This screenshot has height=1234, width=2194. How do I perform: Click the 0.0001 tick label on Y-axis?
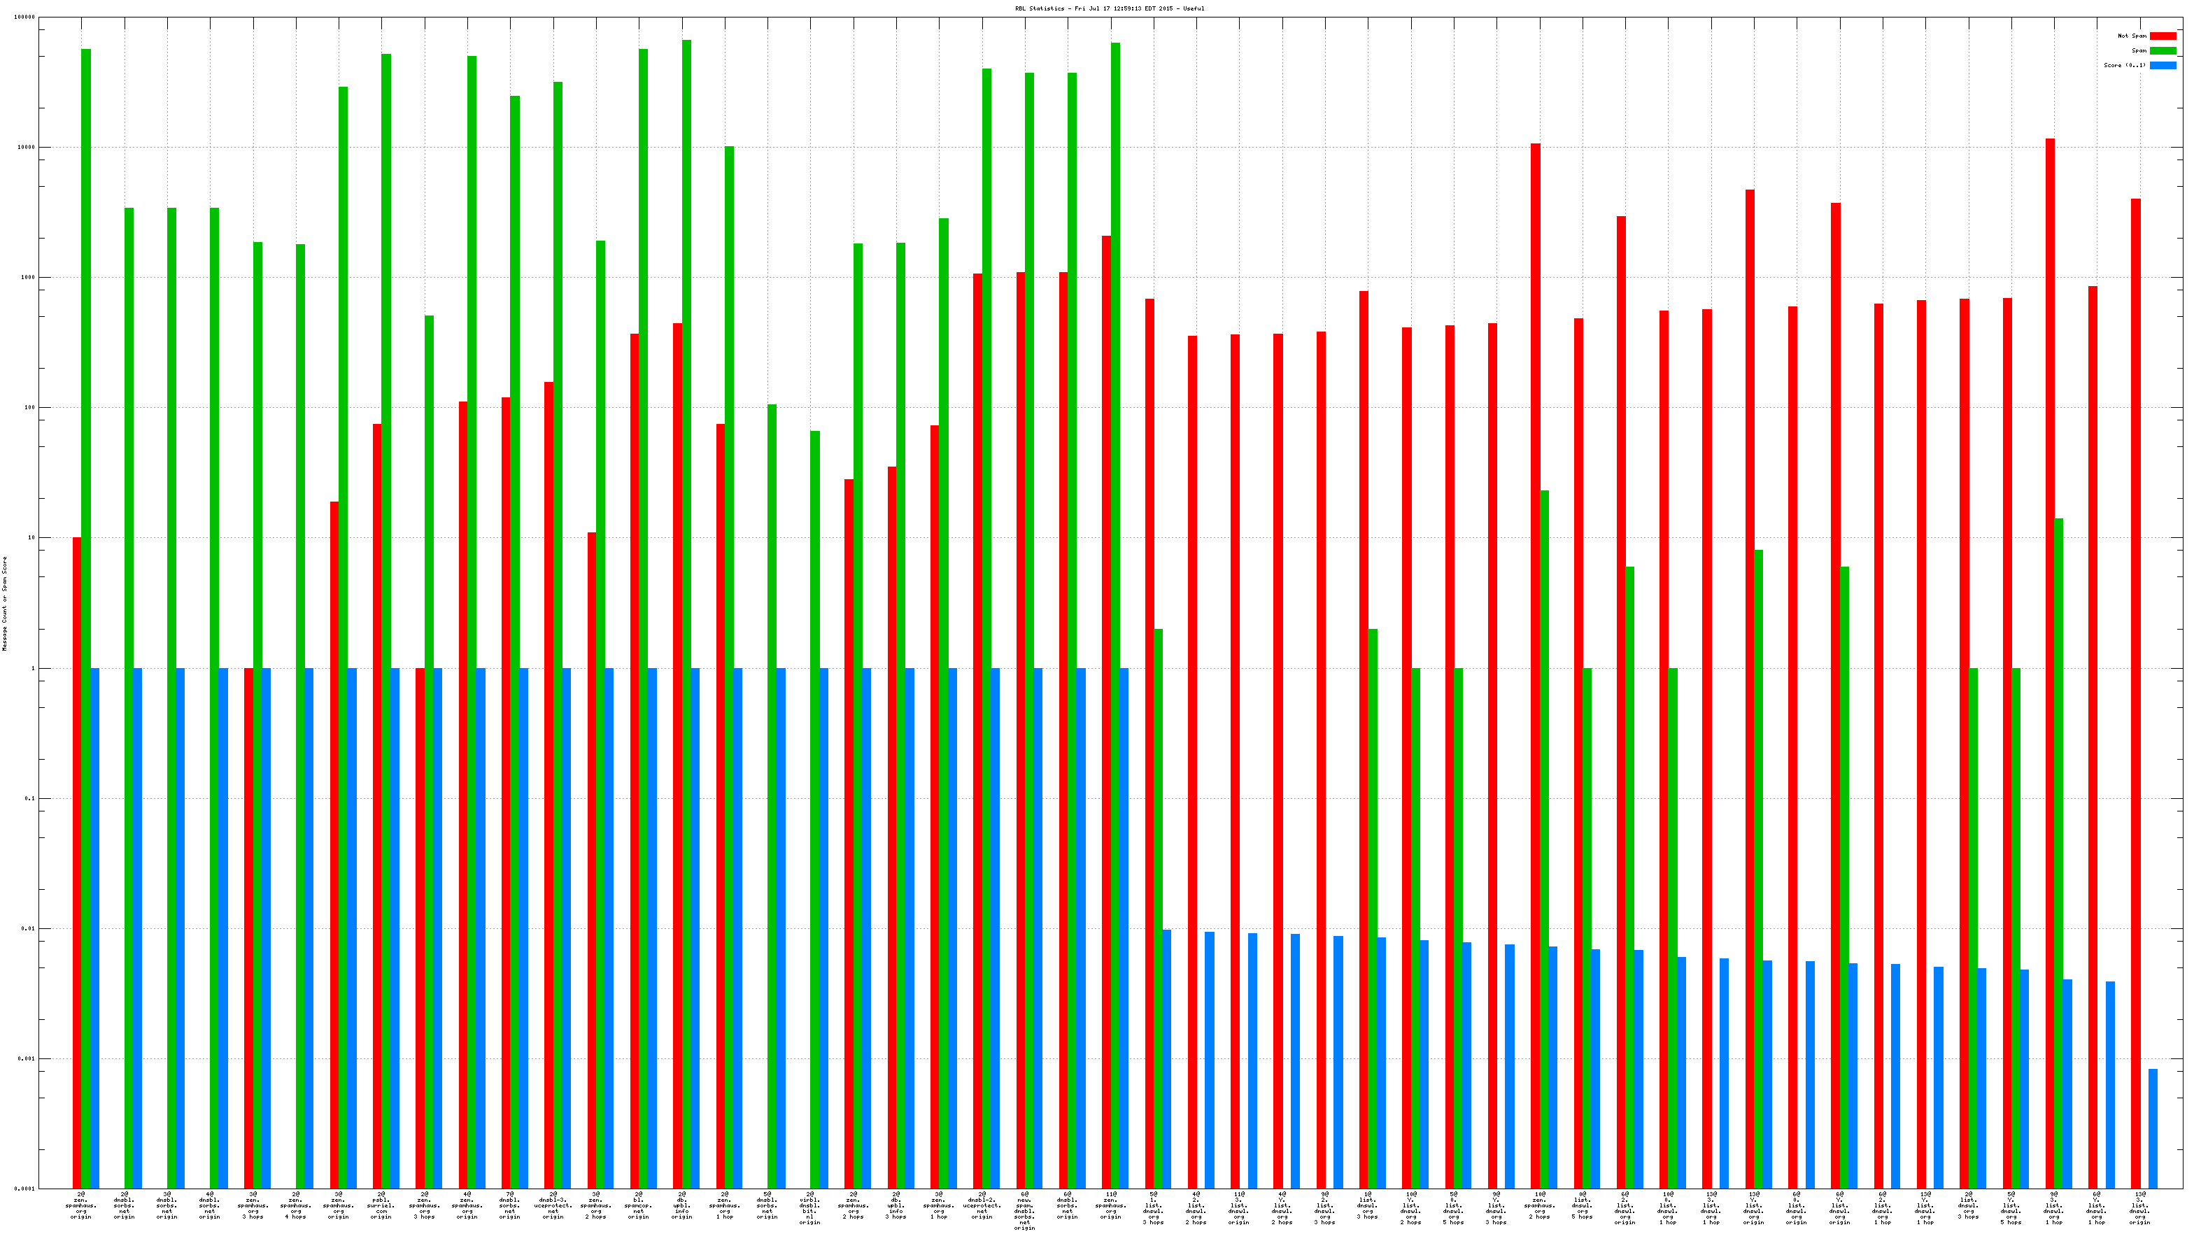pyautogui.click(x=24, y=1188)
